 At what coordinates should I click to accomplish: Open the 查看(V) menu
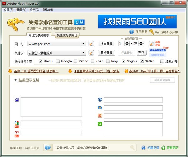click(x=21, y=10)
